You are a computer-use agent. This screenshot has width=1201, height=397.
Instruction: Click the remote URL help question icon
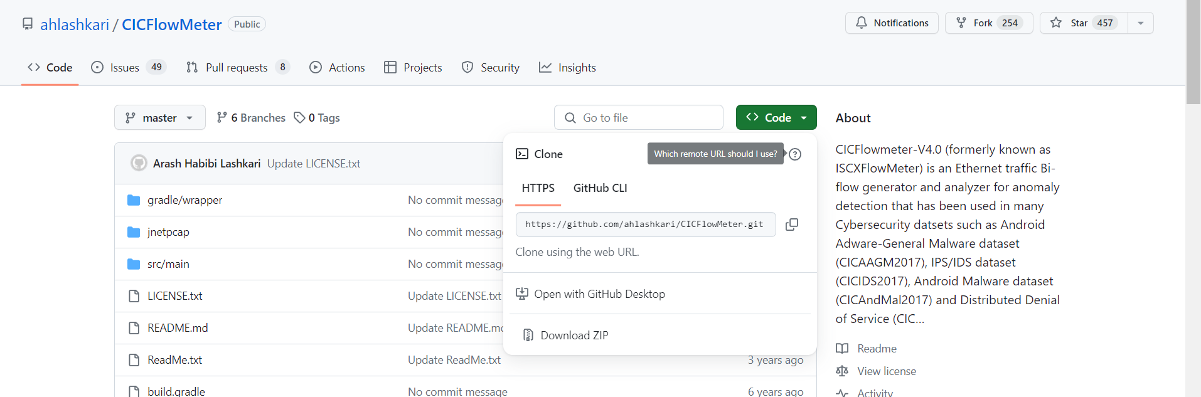pos(795,154)
